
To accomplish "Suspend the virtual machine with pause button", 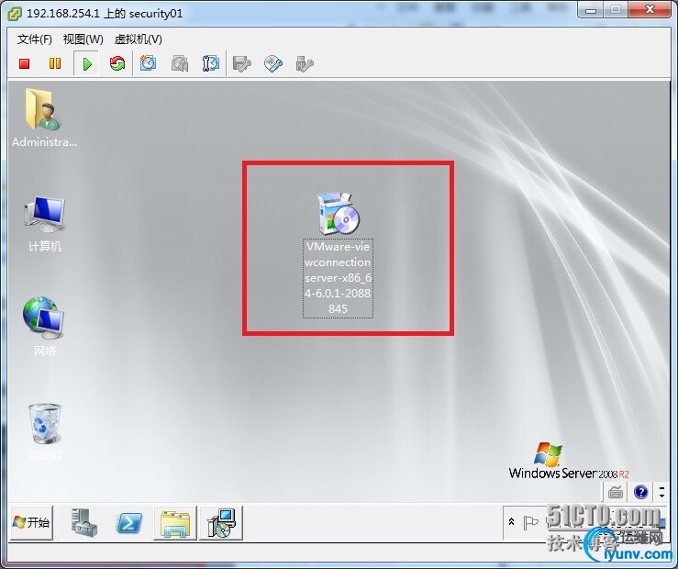I will click(x=55, y=63).
